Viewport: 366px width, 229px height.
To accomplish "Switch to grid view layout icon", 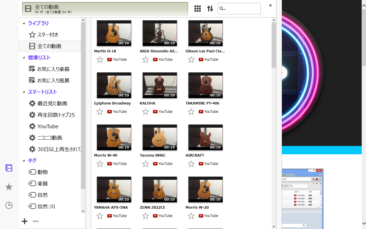I will coord(198,9).
